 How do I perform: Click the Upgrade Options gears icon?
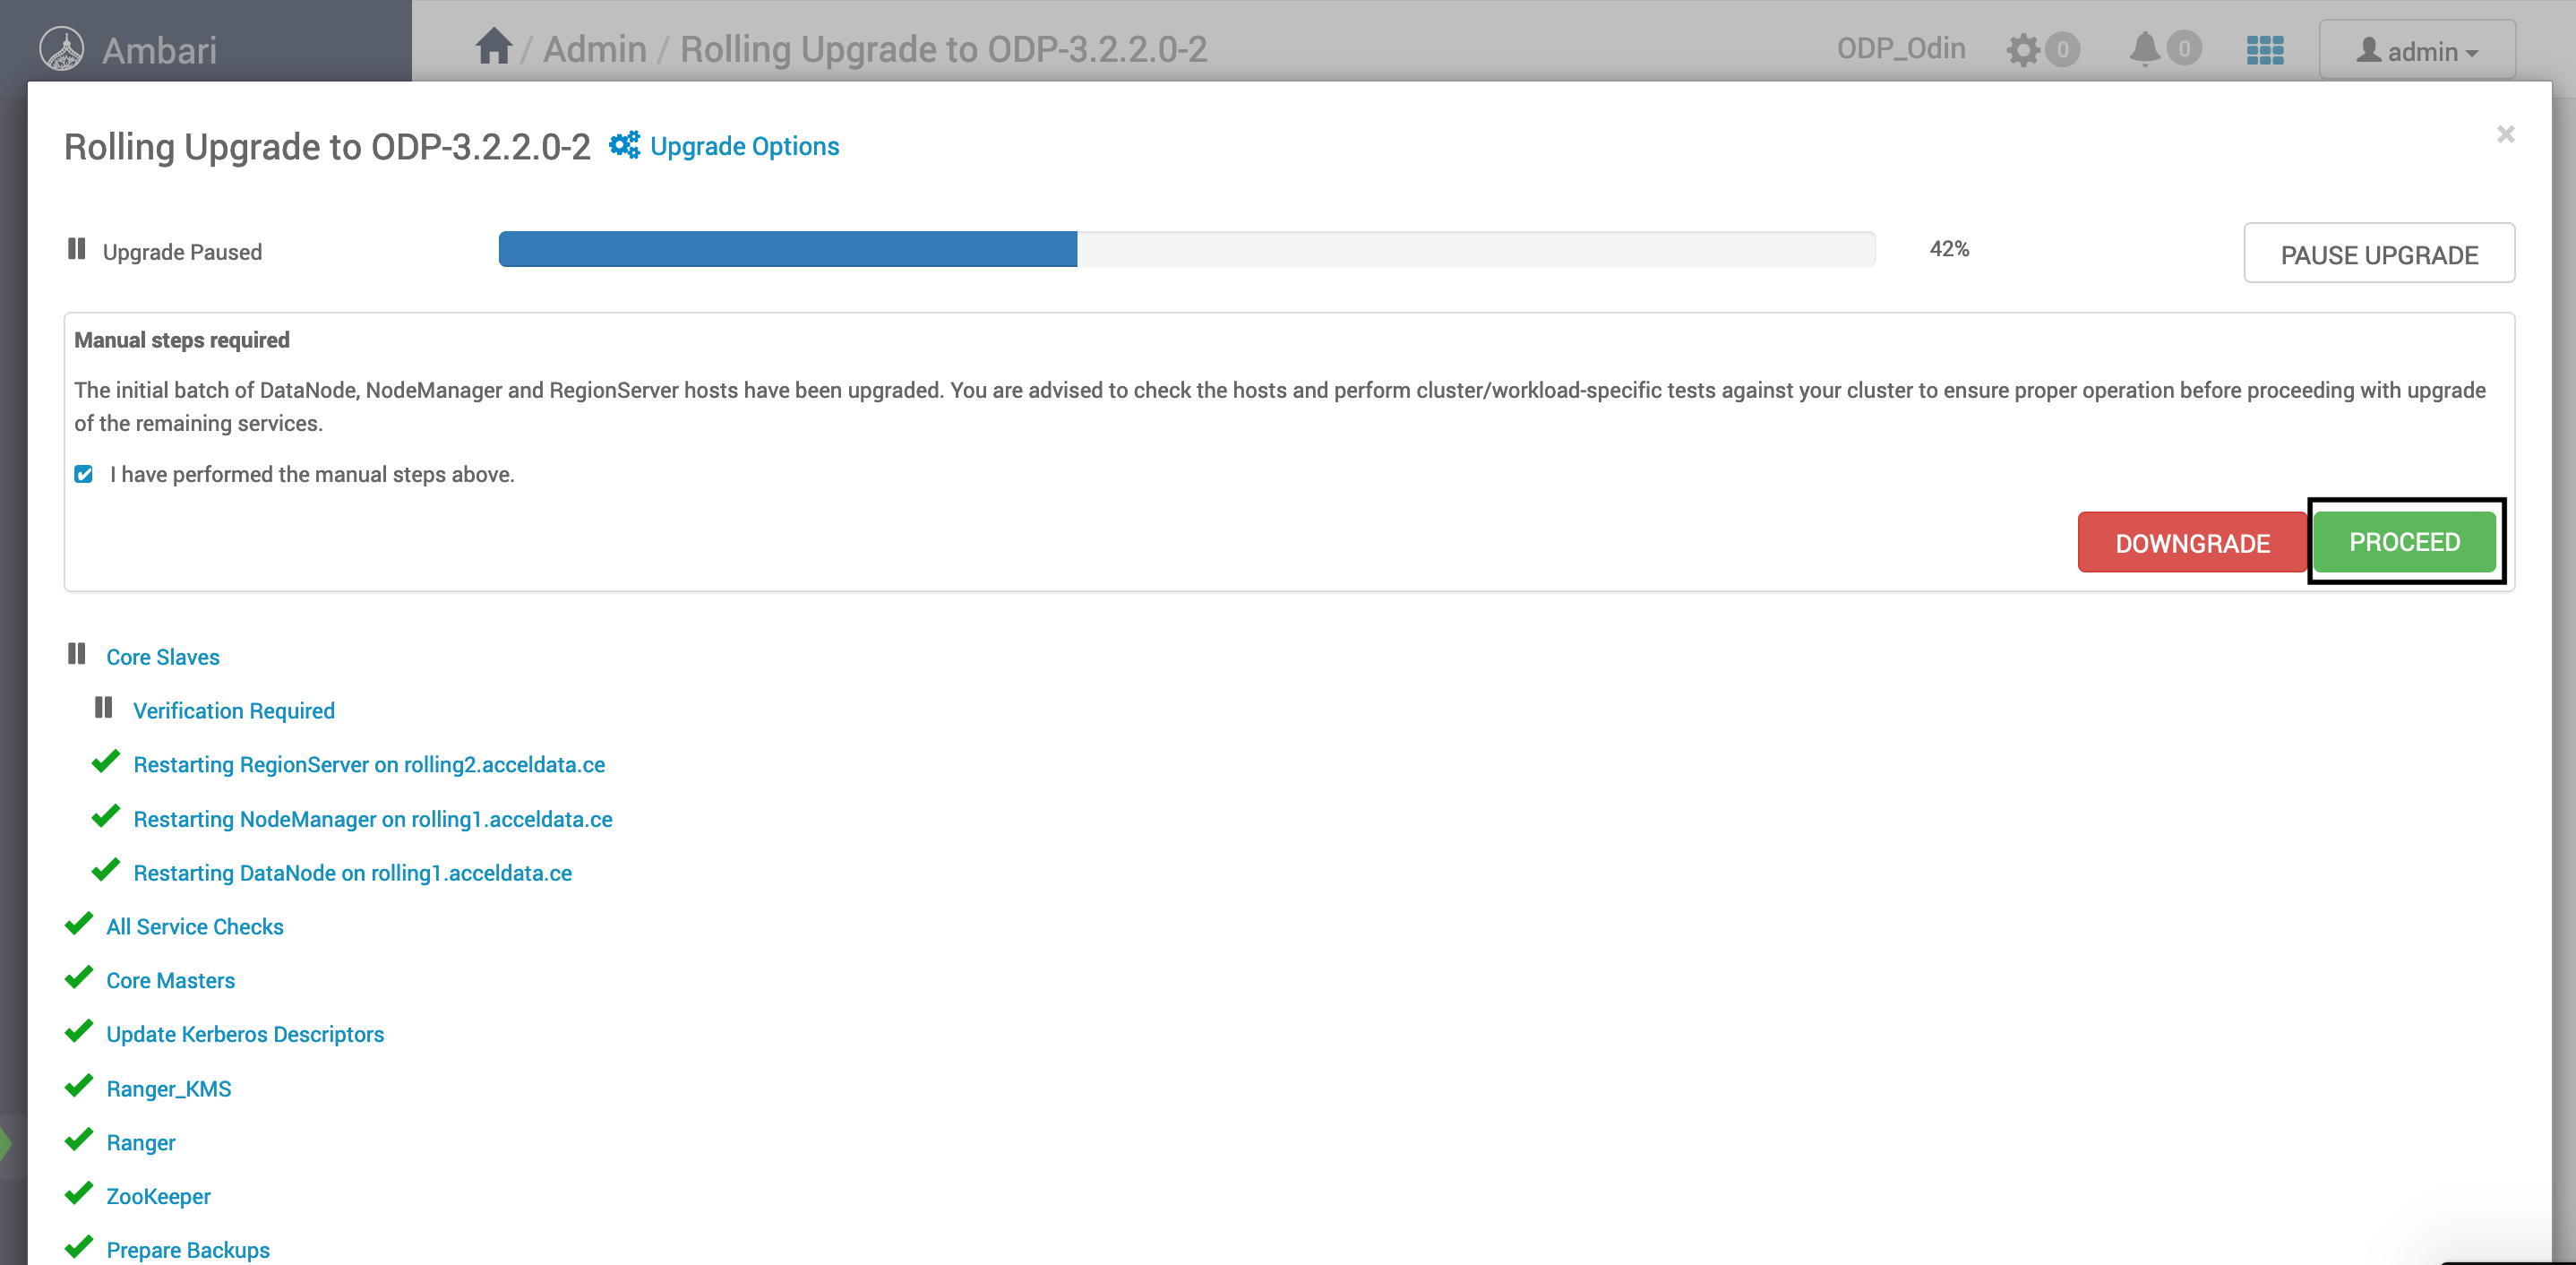624,145
